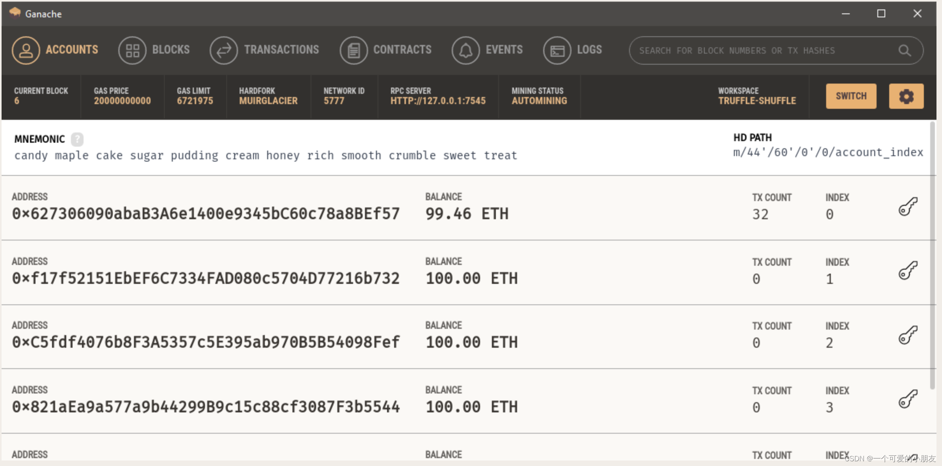The height and width of the screenshot is (466, 942).
Task: Open the Accounts tab icon
Action: (x=26, y=50)
